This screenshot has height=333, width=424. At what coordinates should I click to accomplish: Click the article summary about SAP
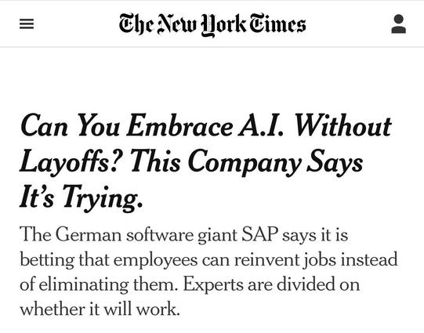(208, 272)
